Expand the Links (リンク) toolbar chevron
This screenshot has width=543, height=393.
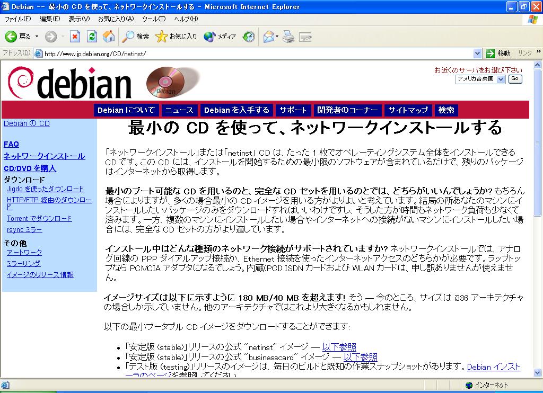click(x=538, y=51)
